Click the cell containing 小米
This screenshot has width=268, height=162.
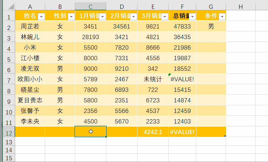(30, 47)
